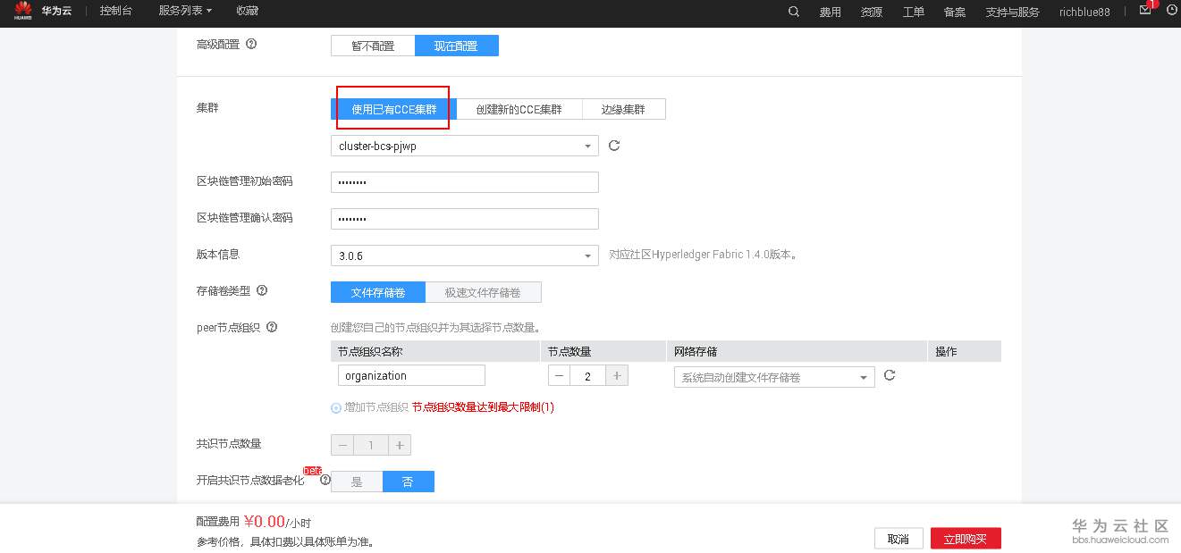Open the richblue88 account menu
This screenshot has width=1181, height=553.
point(1084,12)
